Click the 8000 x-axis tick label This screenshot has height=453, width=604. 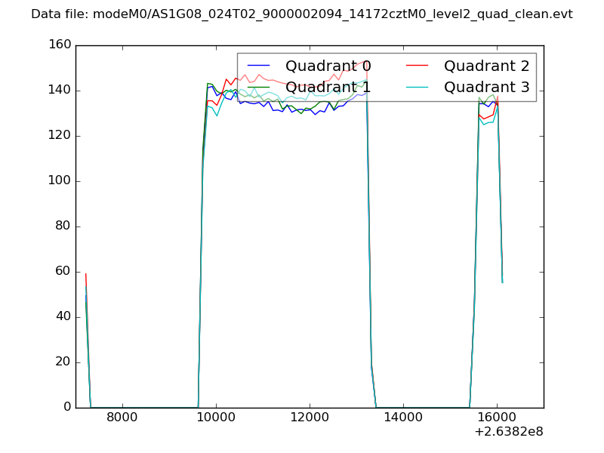click(x=122, y=416)
